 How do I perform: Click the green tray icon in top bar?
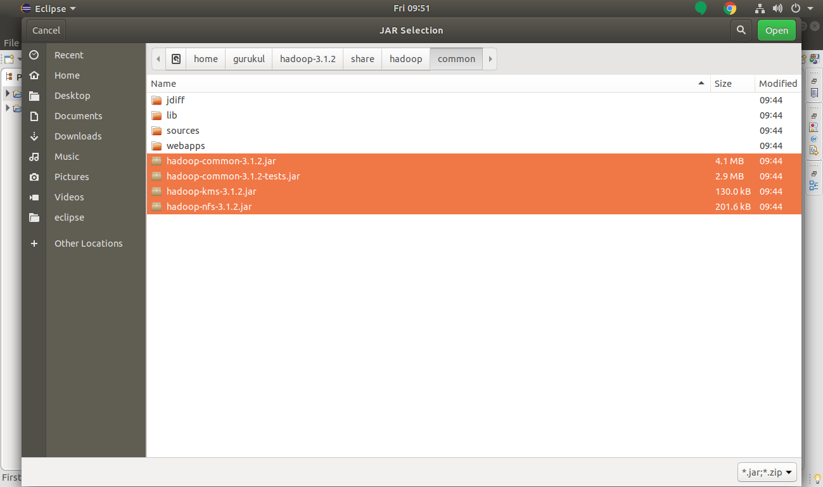click(700, 8)
